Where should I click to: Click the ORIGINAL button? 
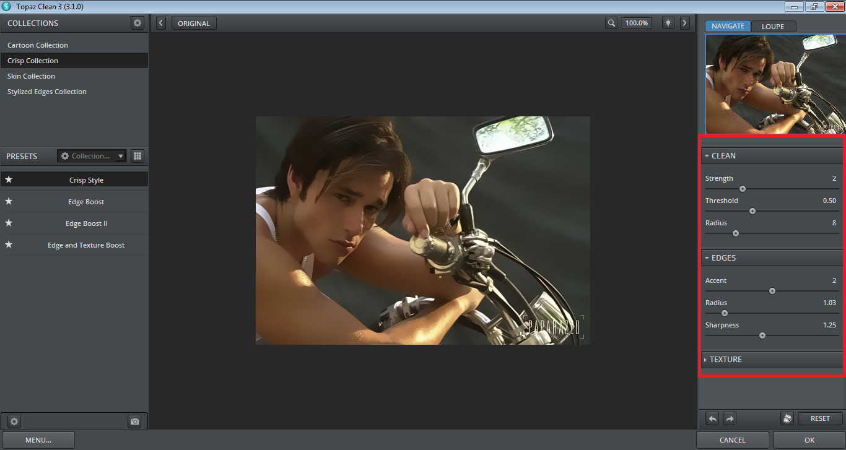(194, 24)
